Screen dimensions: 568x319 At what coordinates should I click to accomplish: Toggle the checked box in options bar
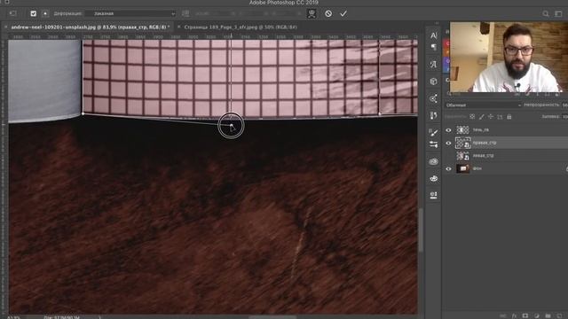(34, 14)
